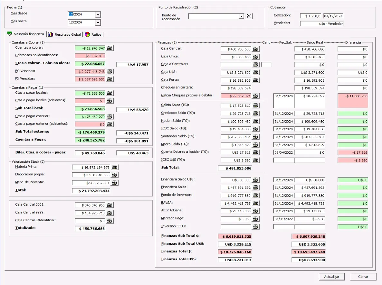Image resolution: width=382 pixels, height=285 pixels.
Task: Clear the Punto de registración selection
Action: (249, 16)
